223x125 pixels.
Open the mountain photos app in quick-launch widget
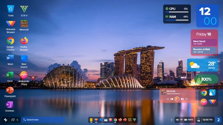point(212,93)
